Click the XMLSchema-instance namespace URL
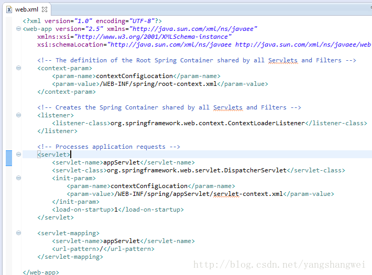Screen dimensions: 372x275 point(152,37)
